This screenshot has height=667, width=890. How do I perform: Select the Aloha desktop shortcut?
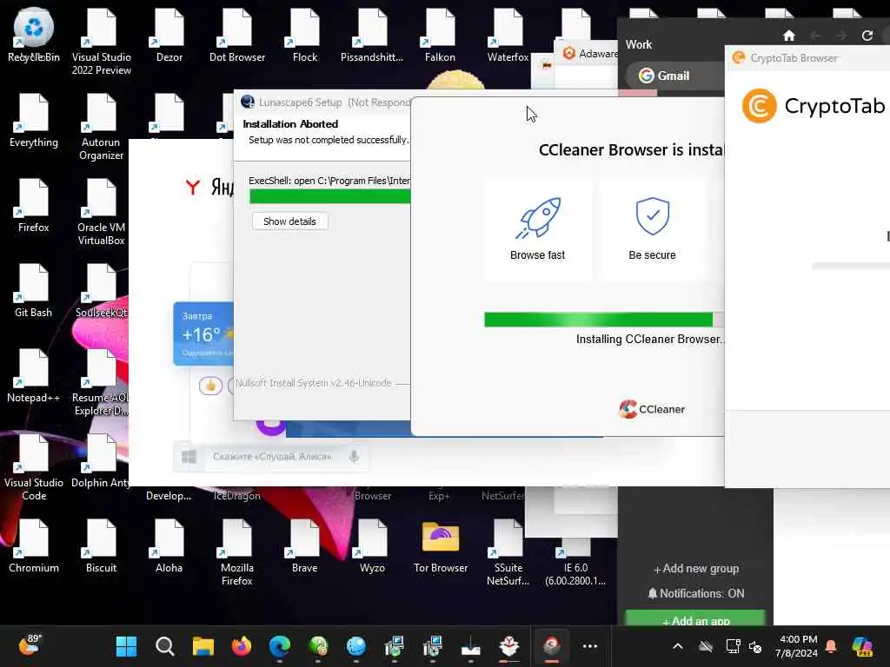(x=169, y=545)
